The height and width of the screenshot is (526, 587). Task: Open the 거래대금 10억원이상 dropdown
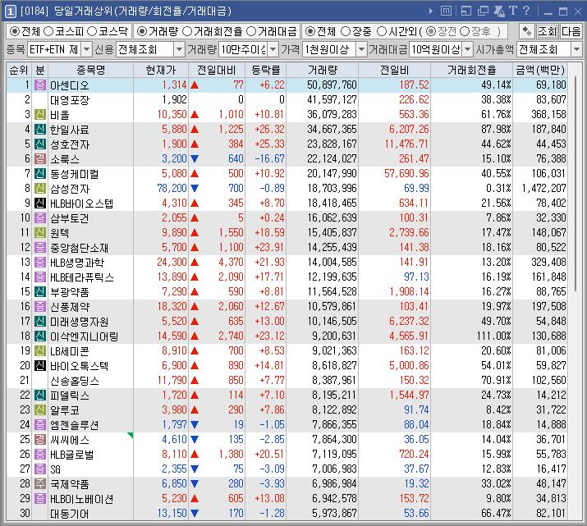click(467, 49)
